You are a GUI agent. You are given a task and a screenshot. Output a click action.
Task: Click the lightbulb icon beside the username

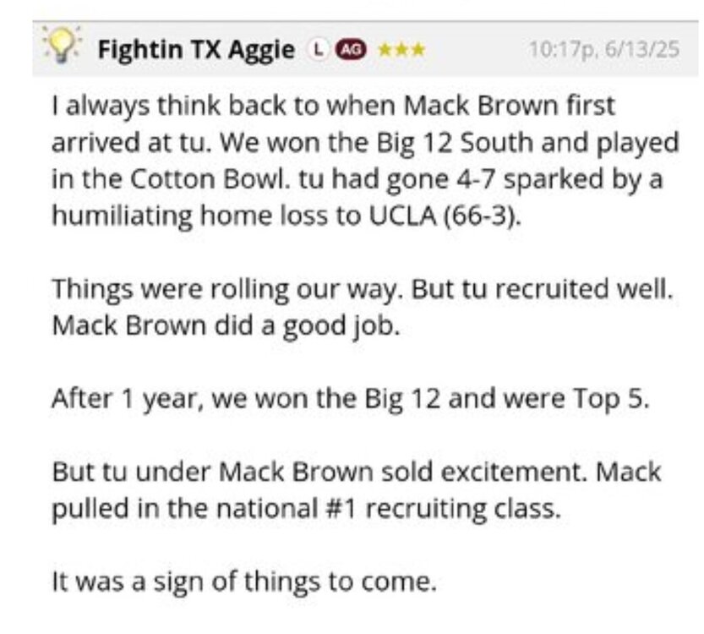64,47
